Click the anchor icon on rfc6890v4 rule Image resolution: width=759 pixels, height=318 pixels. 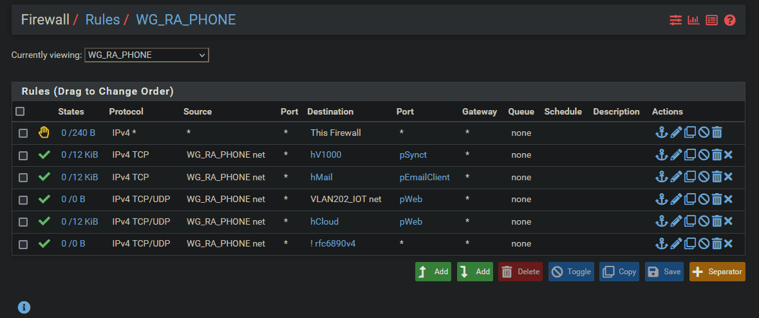[x=661, y=244]
